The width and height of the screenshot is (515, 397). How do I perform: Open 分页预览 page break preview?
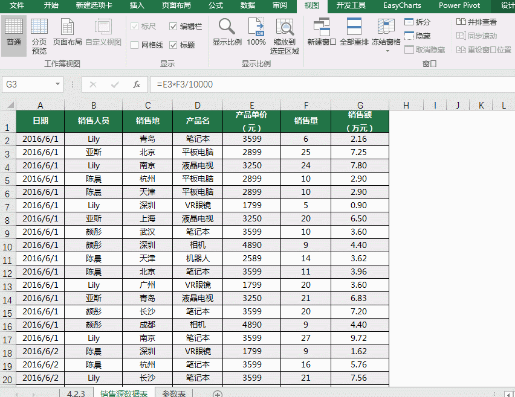39,35
